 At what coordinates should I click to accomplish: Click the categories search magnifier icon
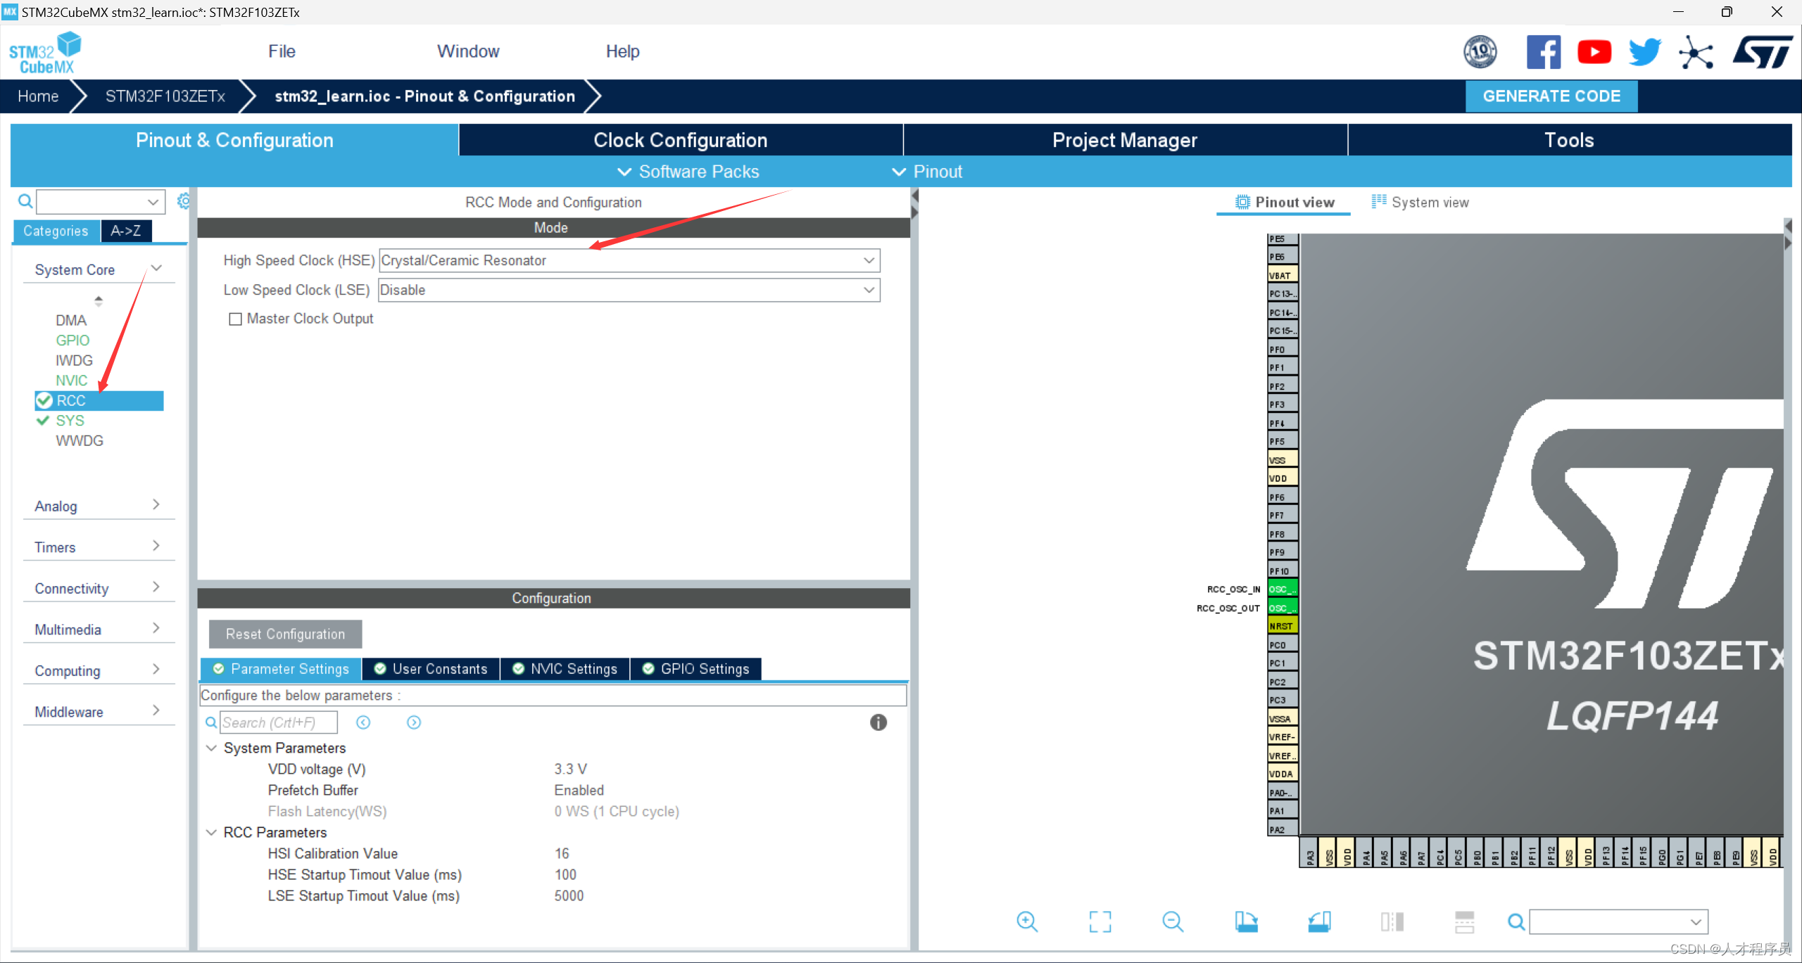pos(25,202)
